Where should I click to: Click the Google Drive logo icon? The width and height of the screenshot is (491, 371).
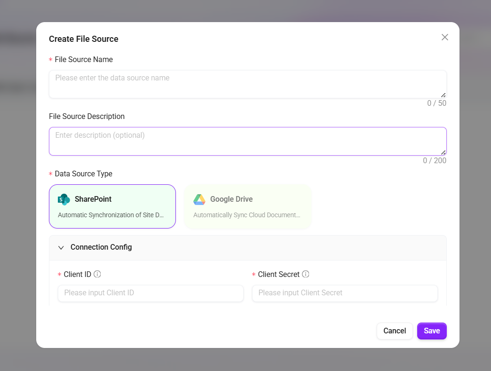click(x=199, y=199)
